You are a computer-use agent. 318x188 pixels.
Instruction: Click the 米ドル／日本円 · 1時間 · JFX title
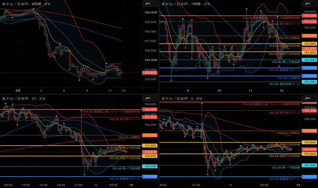pyautogui.click(x=186, y=4)
